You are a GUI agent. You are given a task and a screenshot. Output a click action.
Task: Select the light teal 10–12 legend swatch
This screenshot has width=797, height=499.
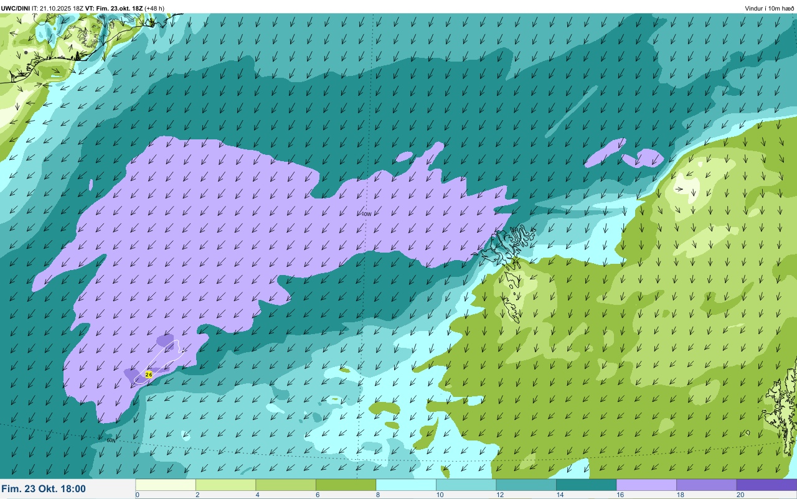point(466,485)
